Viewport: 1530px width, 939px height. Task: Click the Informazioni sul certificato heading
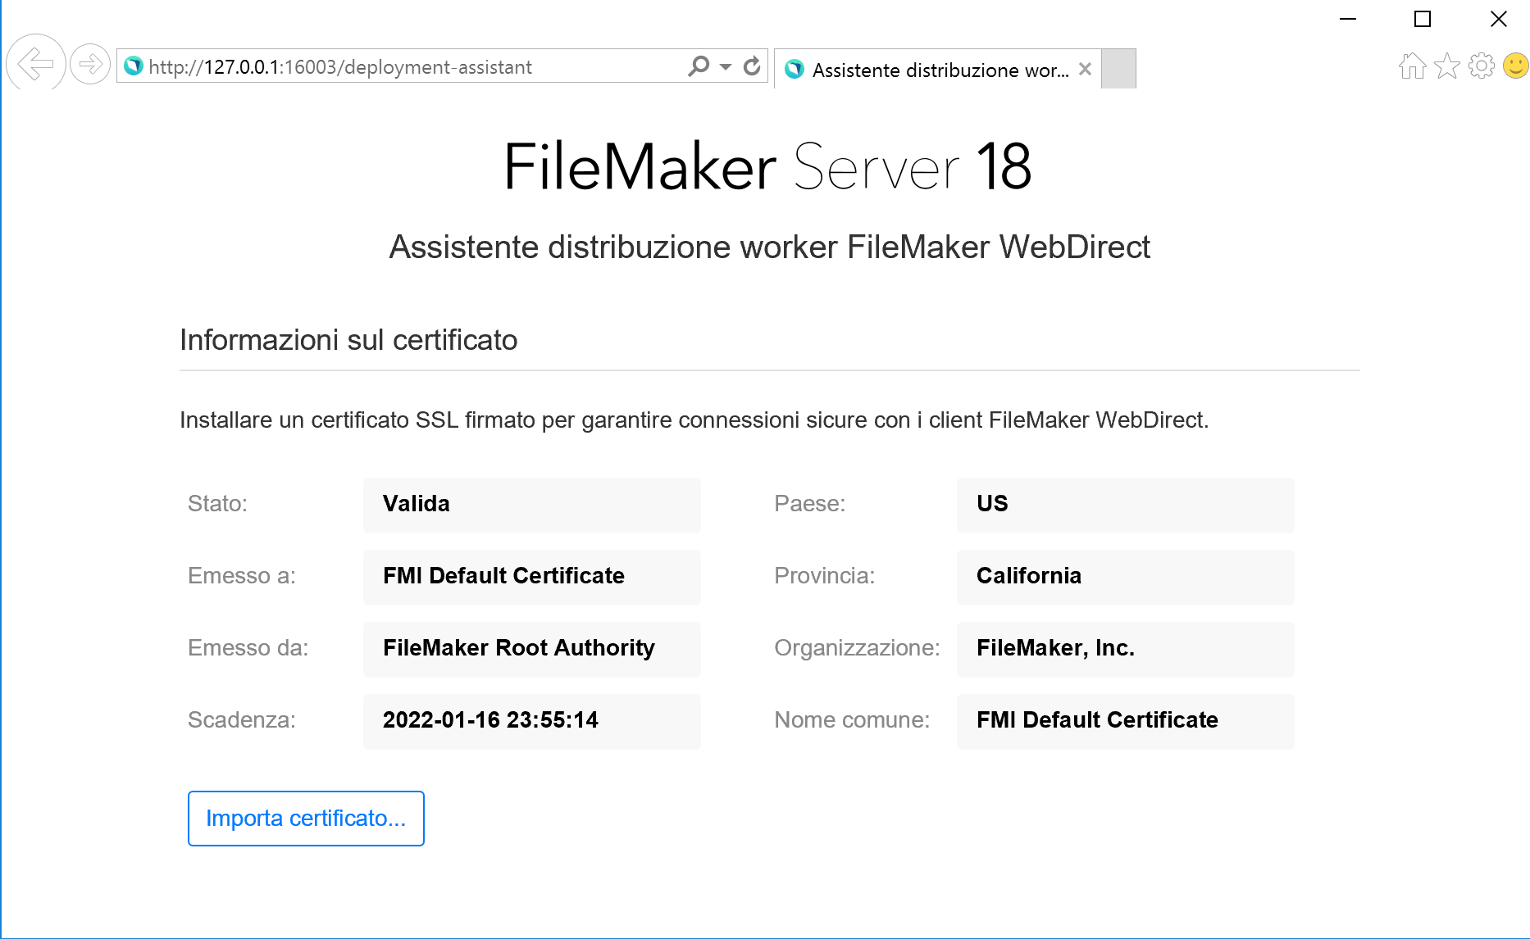[x=348, y=340]
